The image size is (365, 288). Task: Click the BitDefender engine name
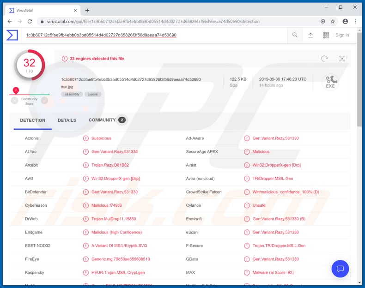pyautogui.click(x=36, y=192)
